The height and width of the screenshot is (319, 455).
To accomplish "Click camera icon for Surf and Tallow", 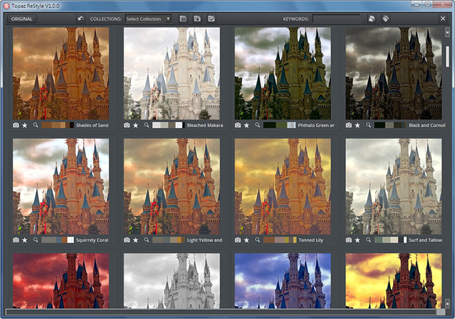I will [349, 240].
